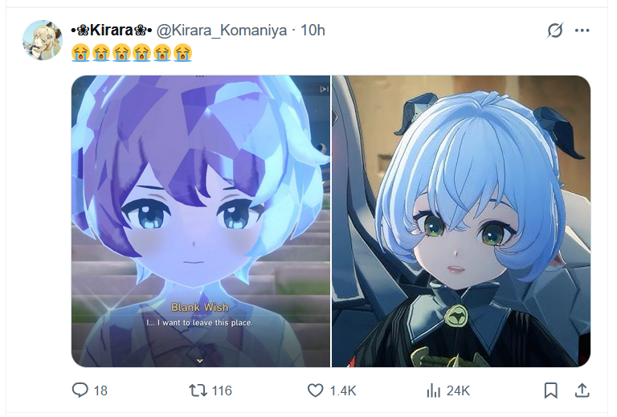The image size is (617, 417).
Task: Open right image of blue-haired horned character
Action: click(461, 221)
